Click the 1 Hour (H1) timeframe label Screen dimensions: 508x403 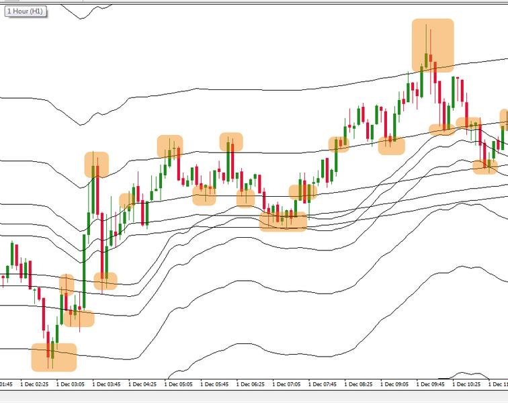(x=25, y=11)
